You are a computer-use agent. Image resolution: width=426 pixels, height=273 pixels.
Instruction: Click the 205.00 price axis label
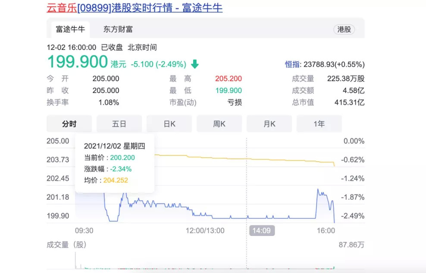(x=58, y=141)
